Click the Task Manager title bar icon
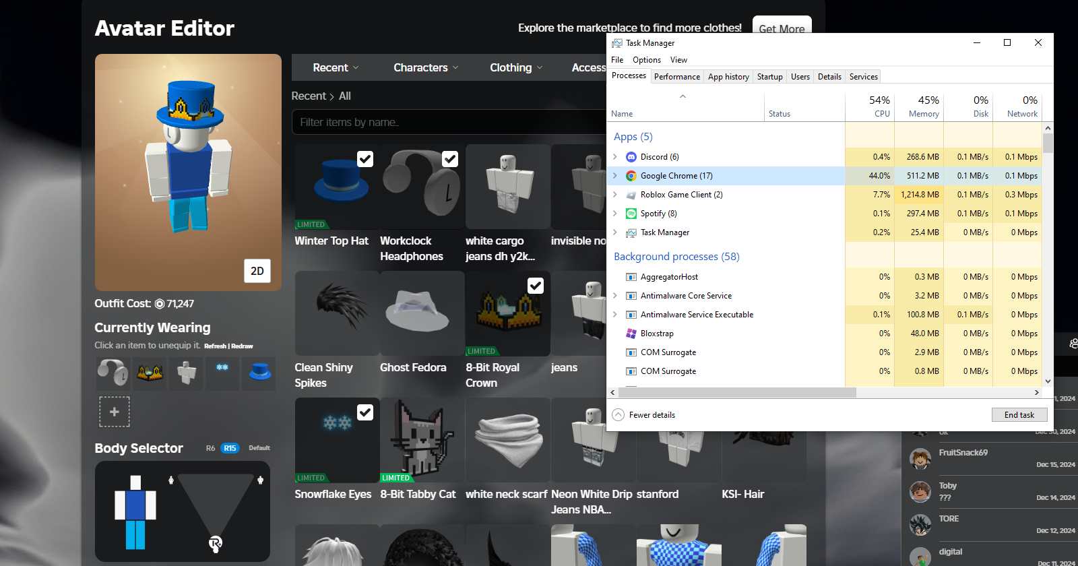 (x=617, y=43)
